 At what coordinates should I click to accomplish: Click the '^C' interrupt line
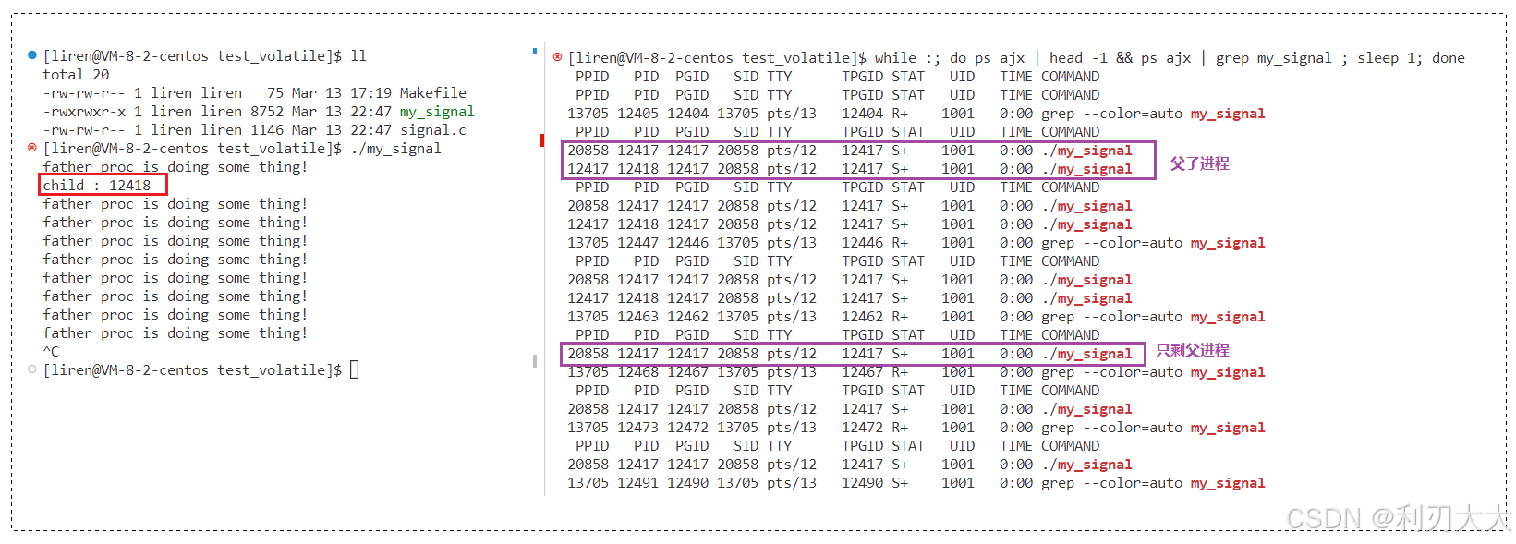(x=51, y=352)
